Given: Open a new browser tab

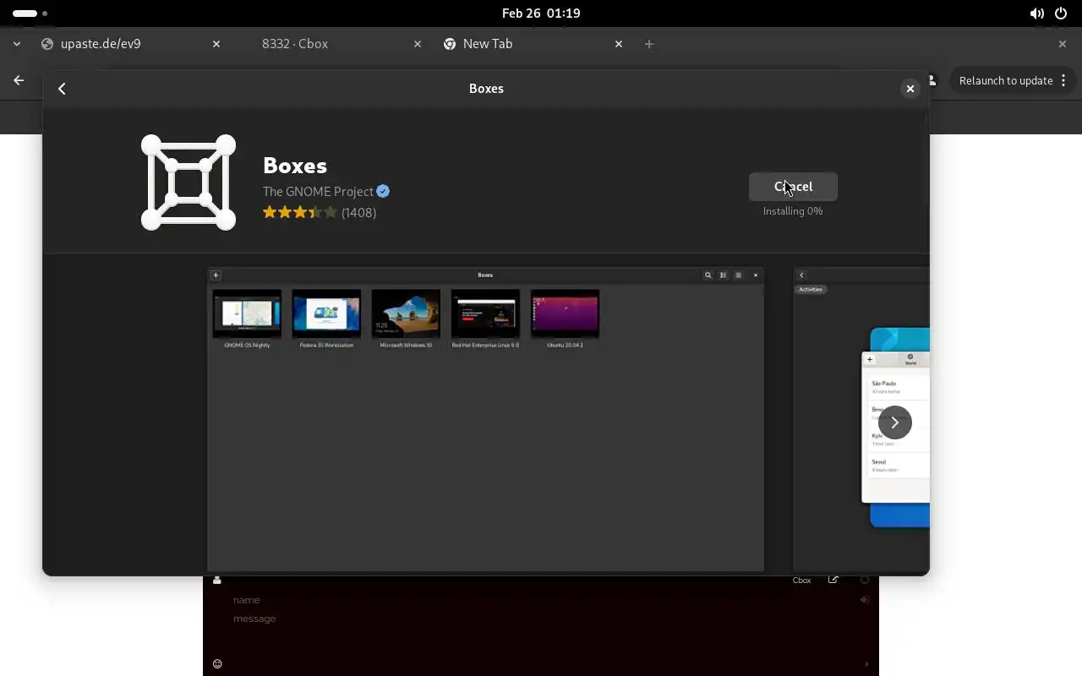Looking at the screenshot, I should [x=649, y=44].
